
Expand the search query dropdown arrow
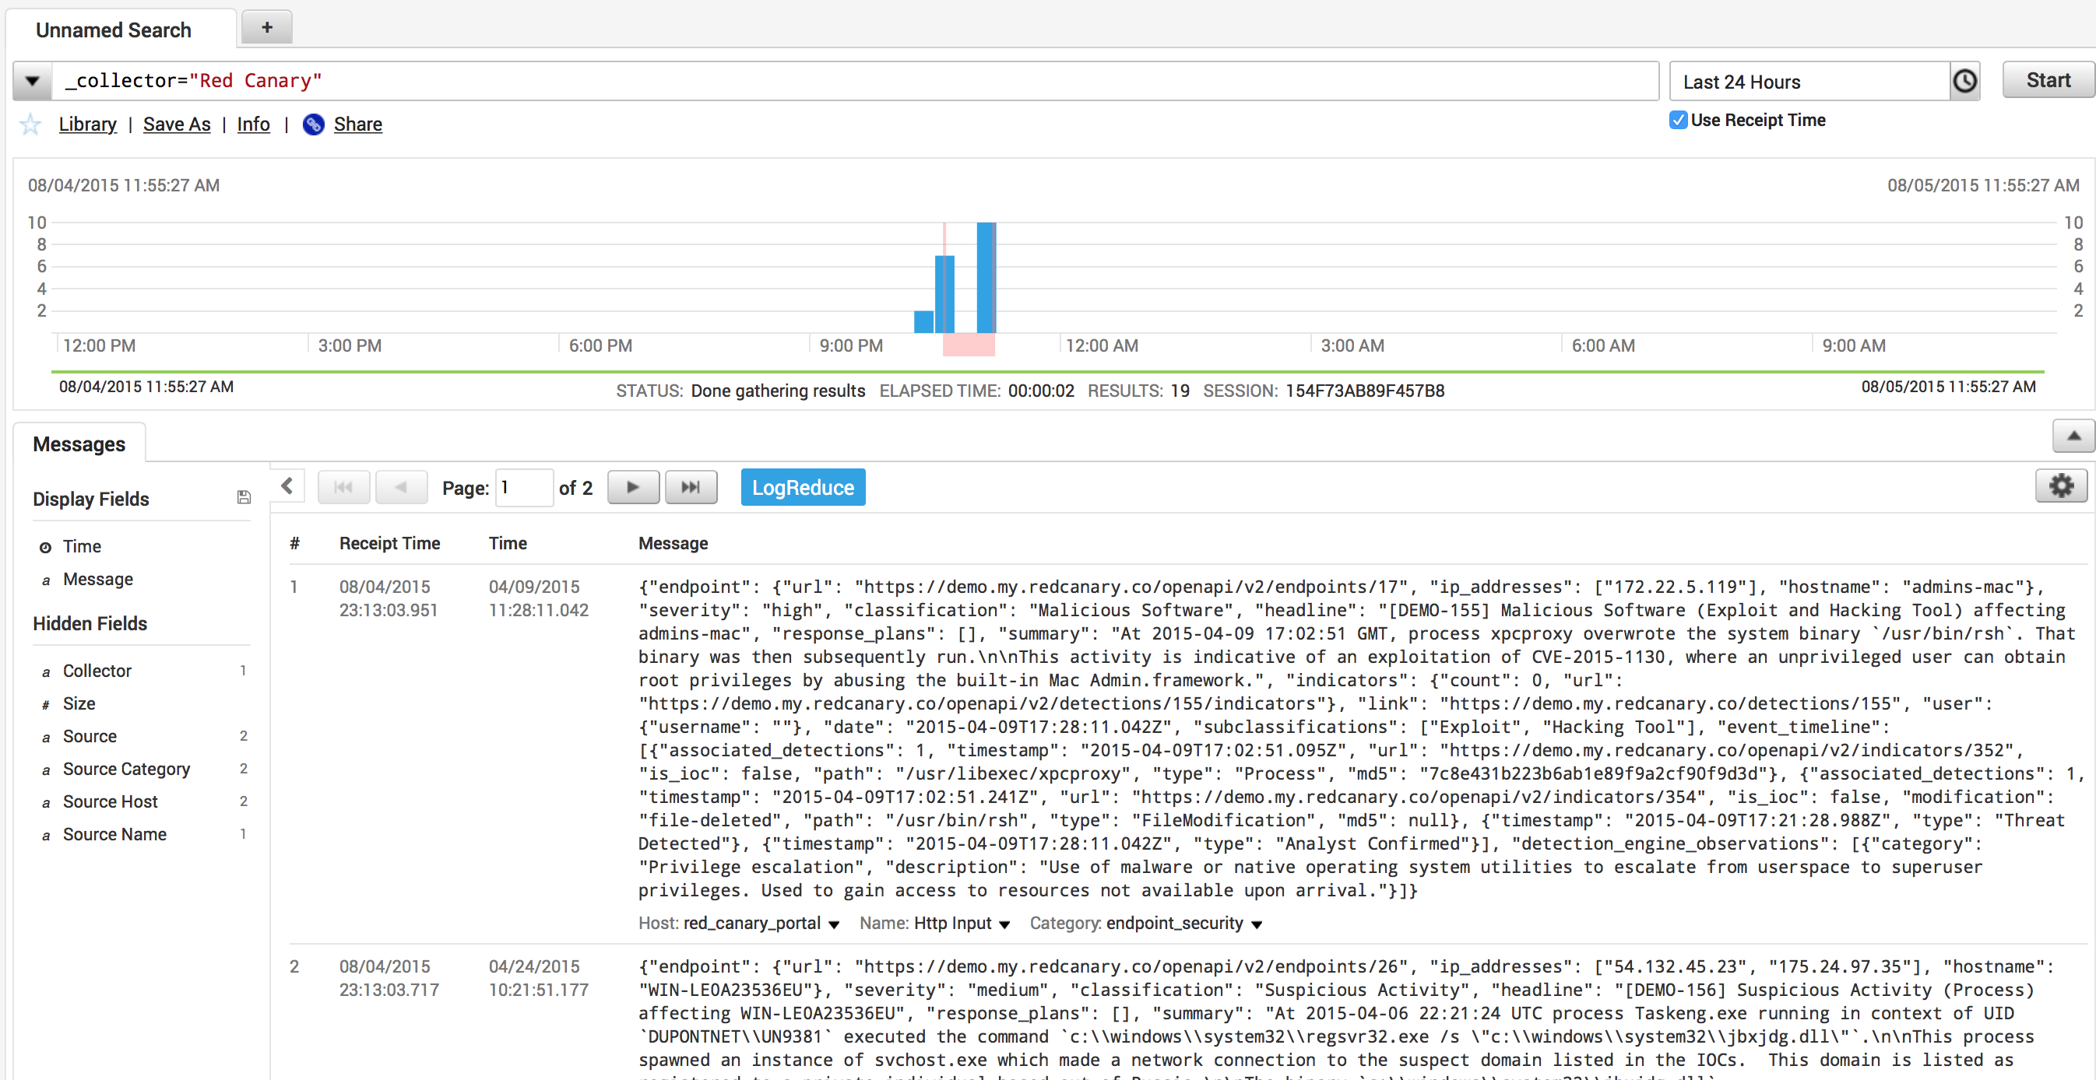click(x=33, y=82)
